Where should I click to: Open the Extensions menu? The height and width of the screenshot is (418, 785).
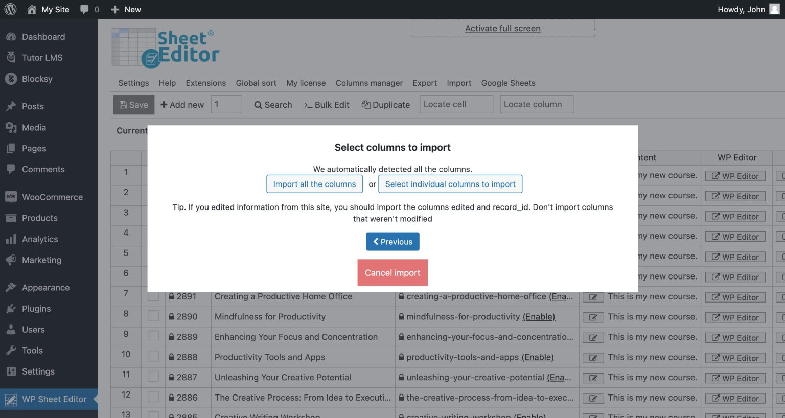(x=205, y=83)
